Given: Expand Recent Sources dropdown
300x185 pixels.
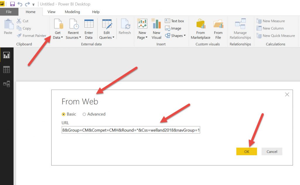Looking at the screenshot, I should pos(73,37).
